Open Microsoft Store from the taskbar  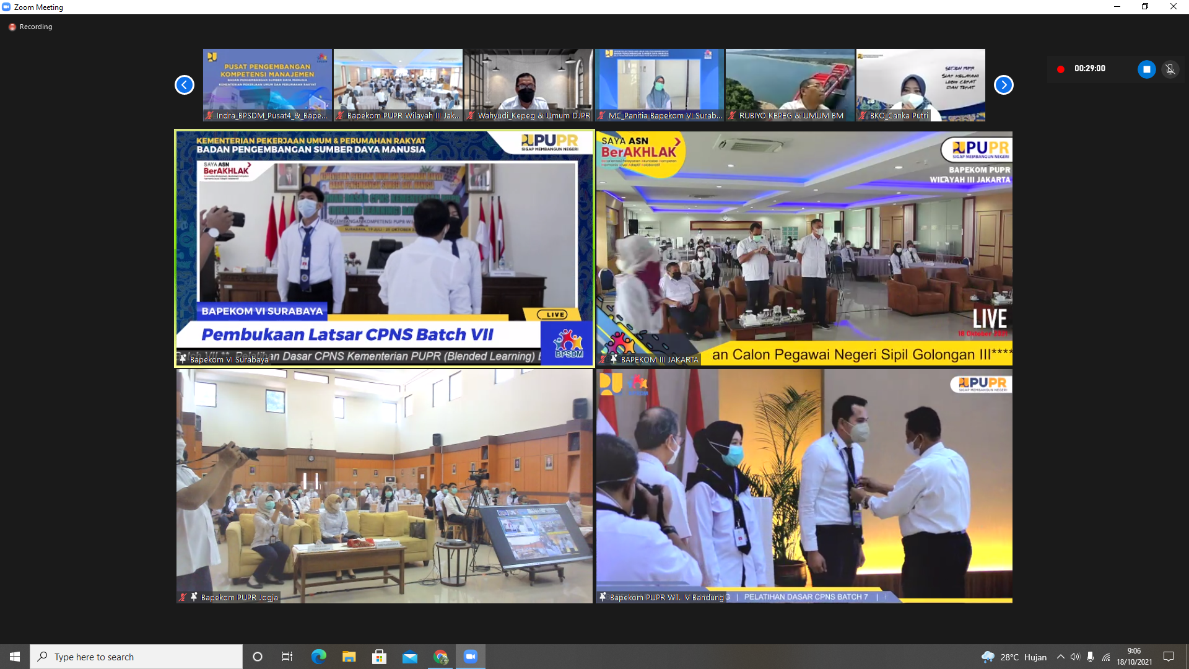point(379,657)
